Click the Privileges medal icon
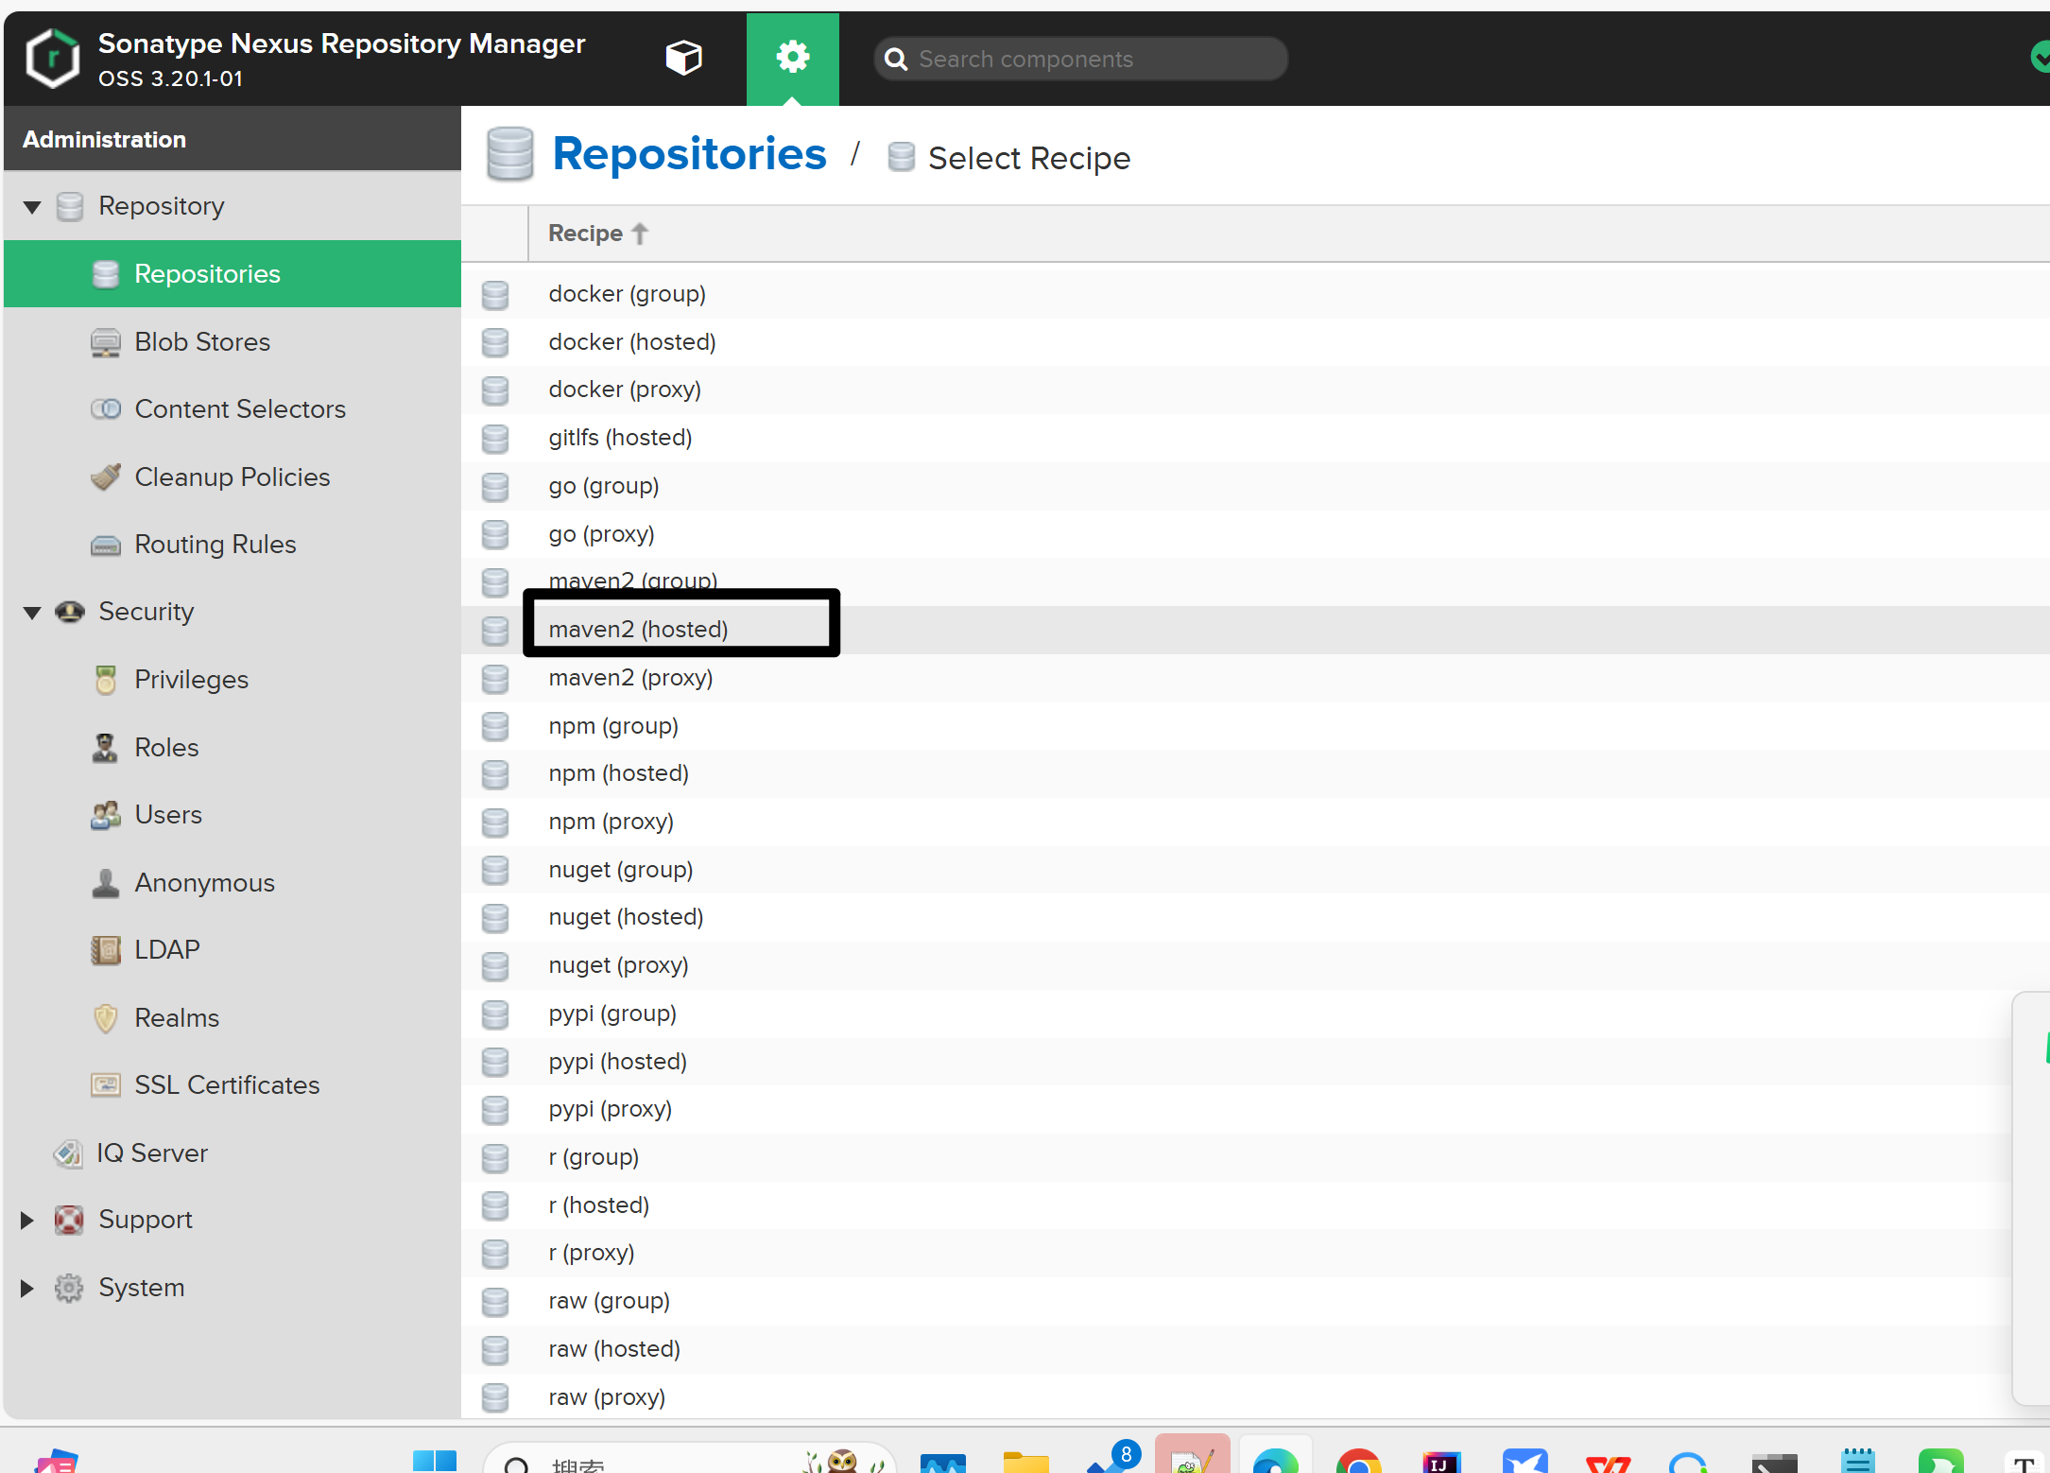The height and width of the screenshot is (1473, 2050). 106,680
